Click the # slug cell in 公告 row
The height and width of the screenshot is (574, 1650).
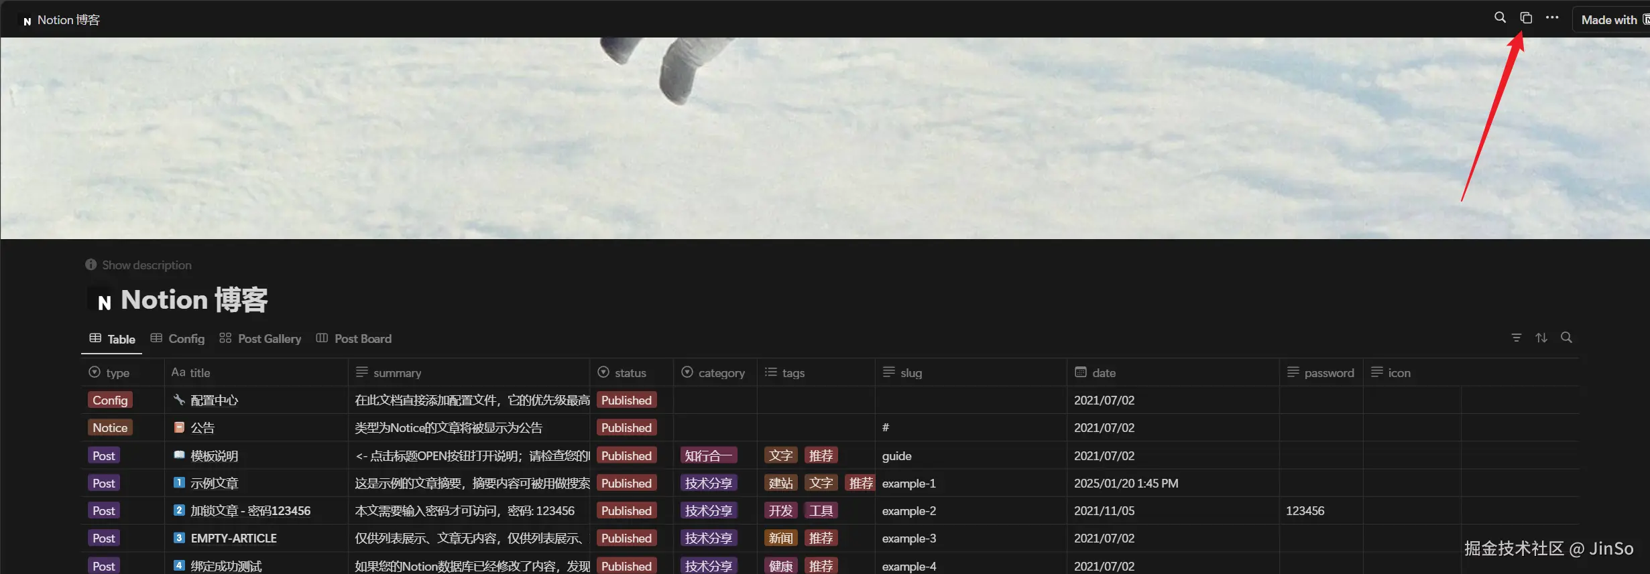click(971, 427)
